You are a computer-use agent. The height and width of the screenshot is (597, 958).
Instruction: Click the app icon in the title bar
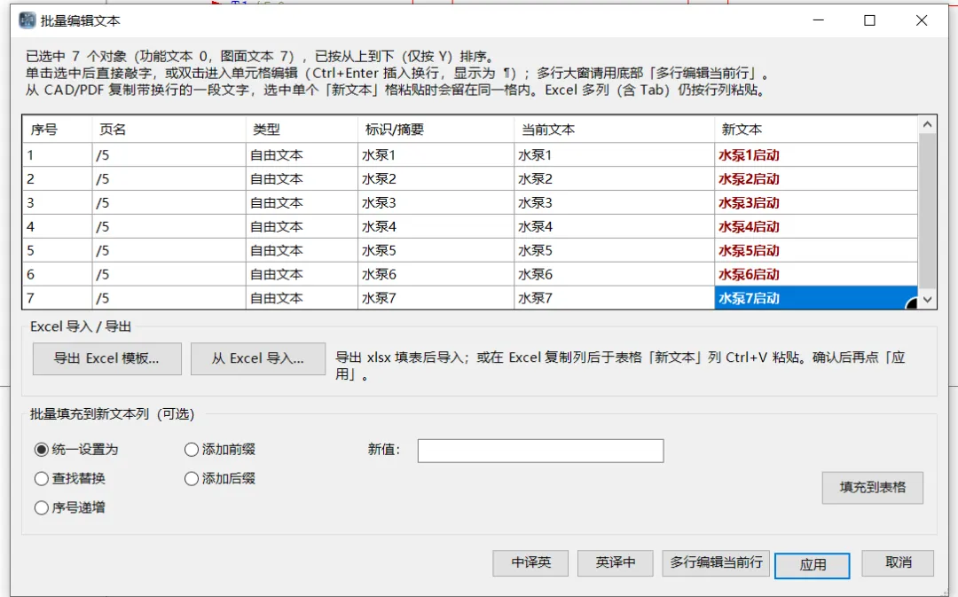27,20
